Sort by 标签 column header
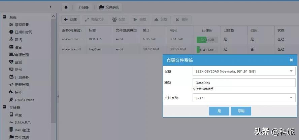This screenshot has width=299, height=140. pos(99,31)
